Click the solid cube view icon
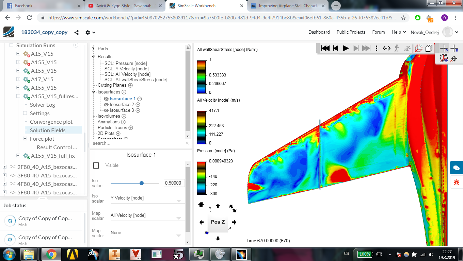Screen dimensions: 463x261 (429, 48)
